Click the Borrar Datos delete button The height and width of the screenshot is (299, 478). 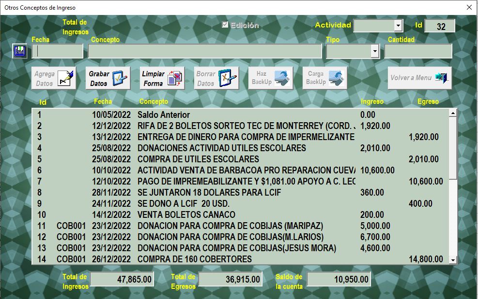pos(216,78)
